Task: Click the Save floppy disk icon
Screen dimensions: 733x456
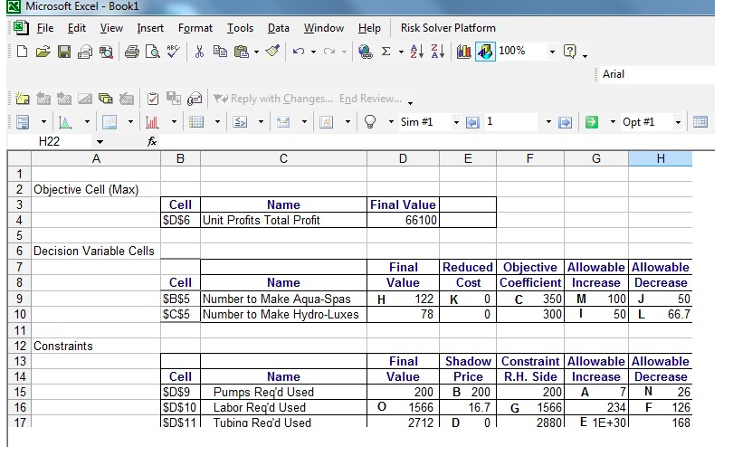Action: coord(64,52)
